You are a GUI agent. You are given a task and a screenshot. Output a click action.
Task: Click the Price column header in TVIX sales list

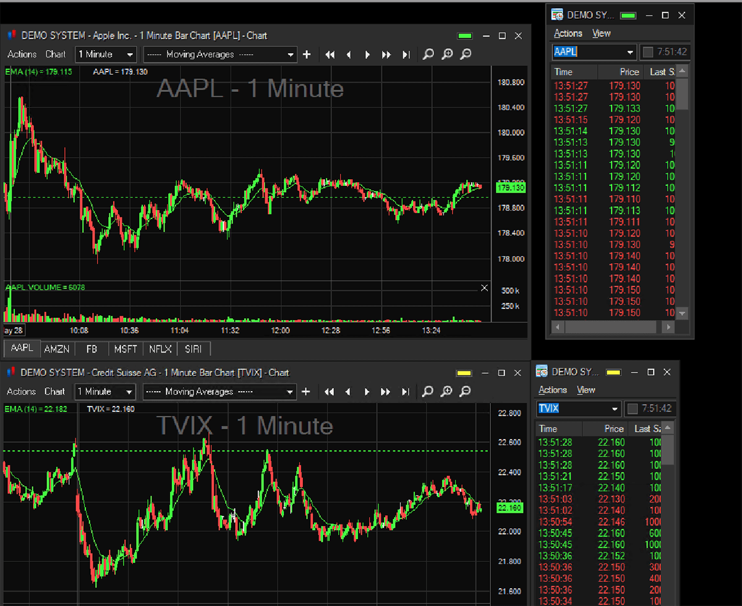coord(605,429)
